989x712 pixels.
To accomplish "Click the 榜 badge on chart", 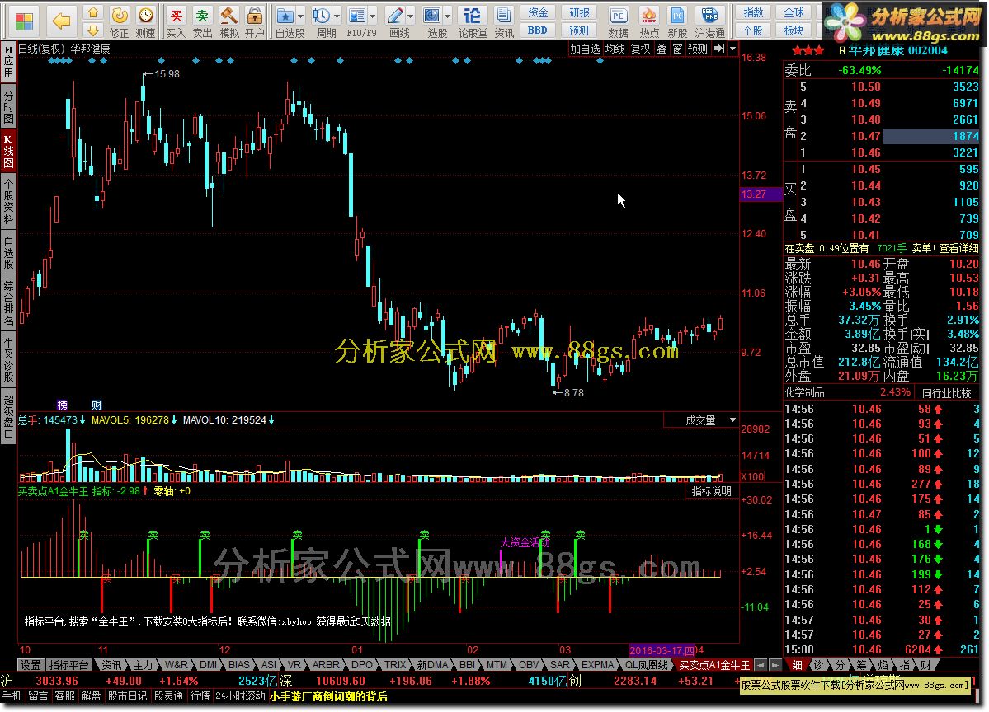I will click(x=63, y=405).
